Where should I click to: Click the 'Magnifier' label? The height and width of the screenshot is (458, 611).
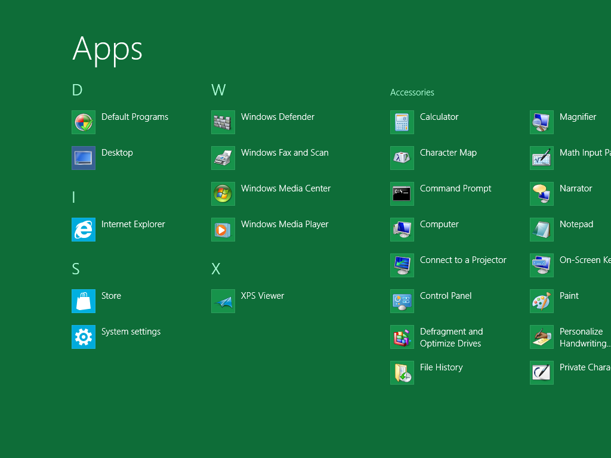578,117
